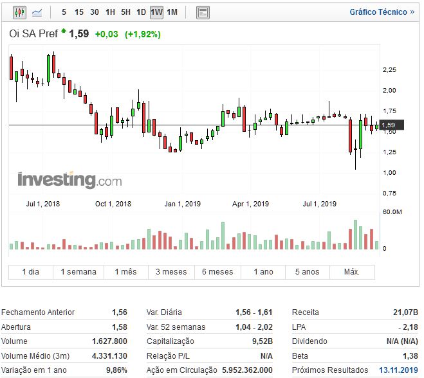Click the Abertura value 1,58
424x378 pixels.
120,327
